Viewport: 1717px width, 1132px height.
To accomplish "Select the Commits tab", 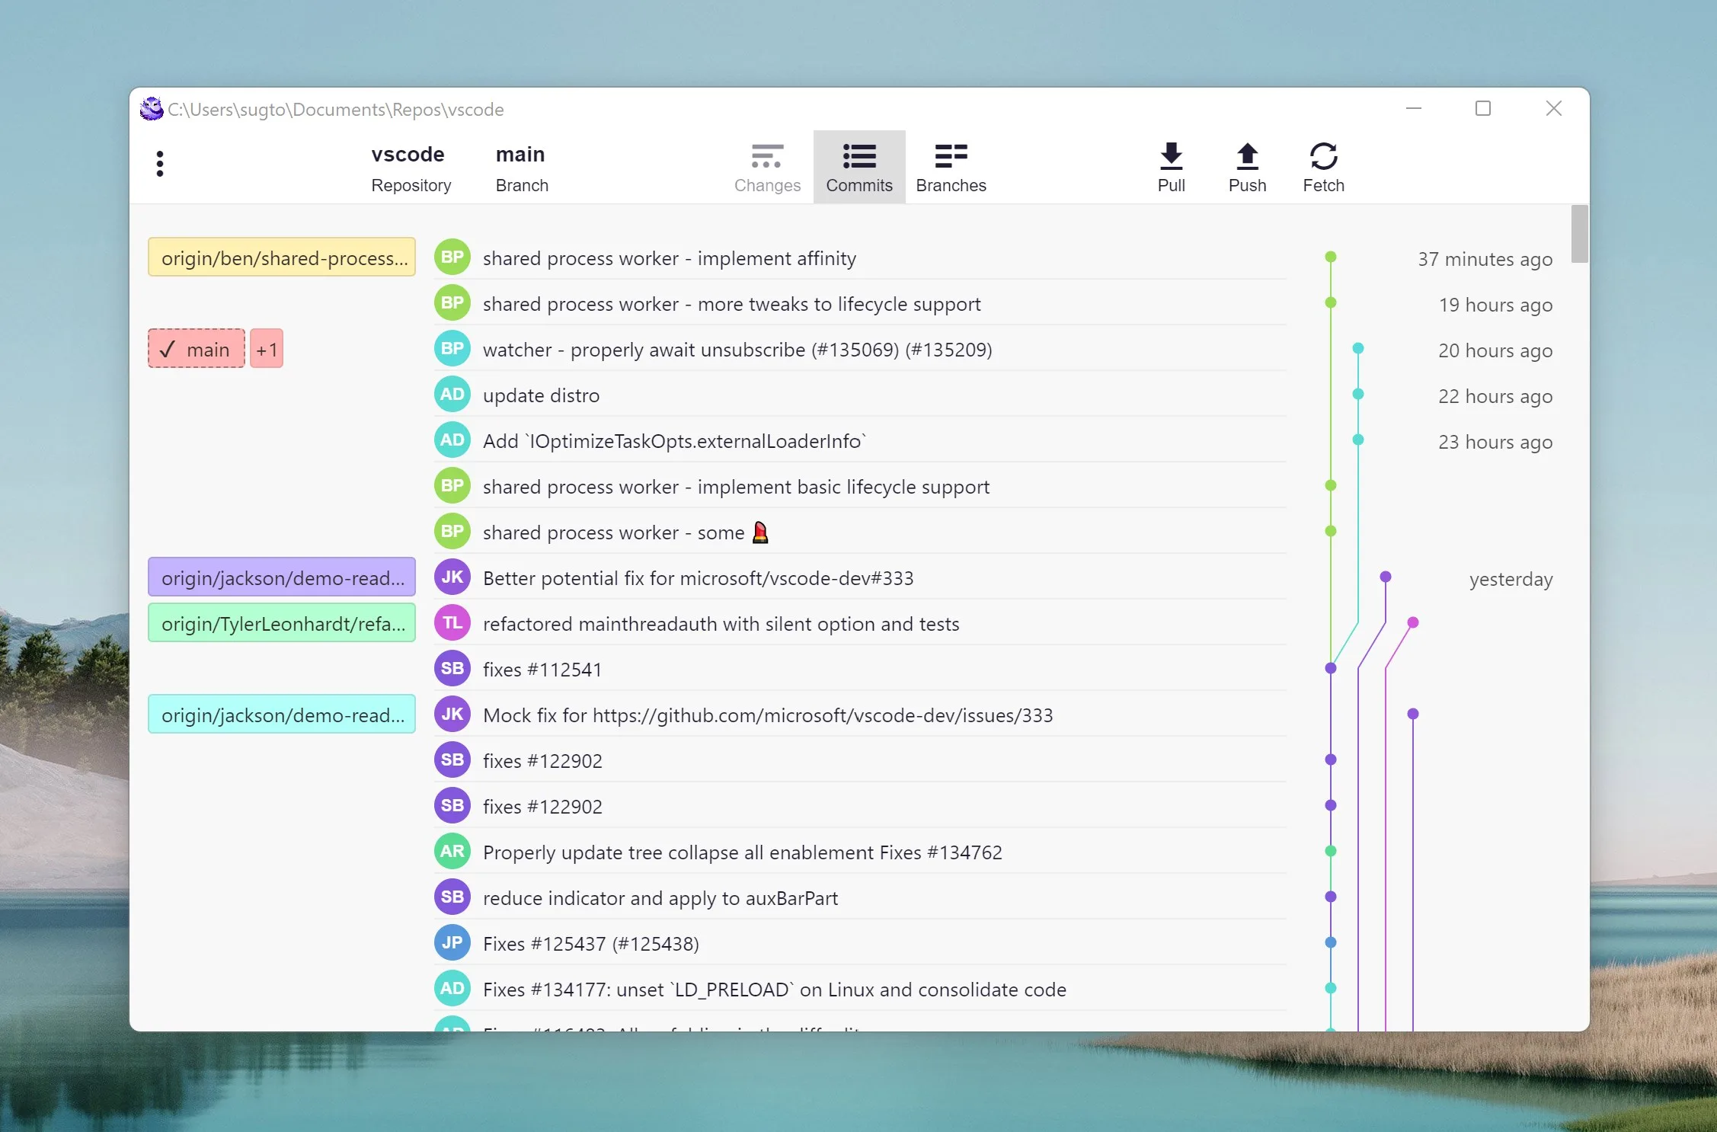I will (859, 168).
